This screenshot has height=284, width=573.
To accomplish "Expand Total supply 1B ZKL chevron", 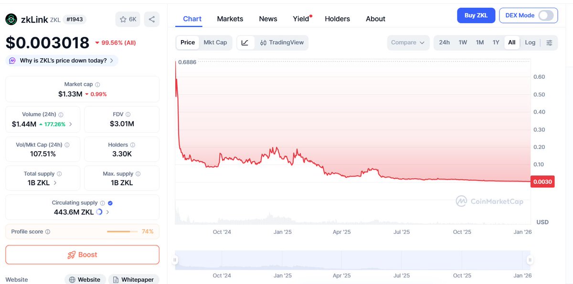I will click(55, 183).
